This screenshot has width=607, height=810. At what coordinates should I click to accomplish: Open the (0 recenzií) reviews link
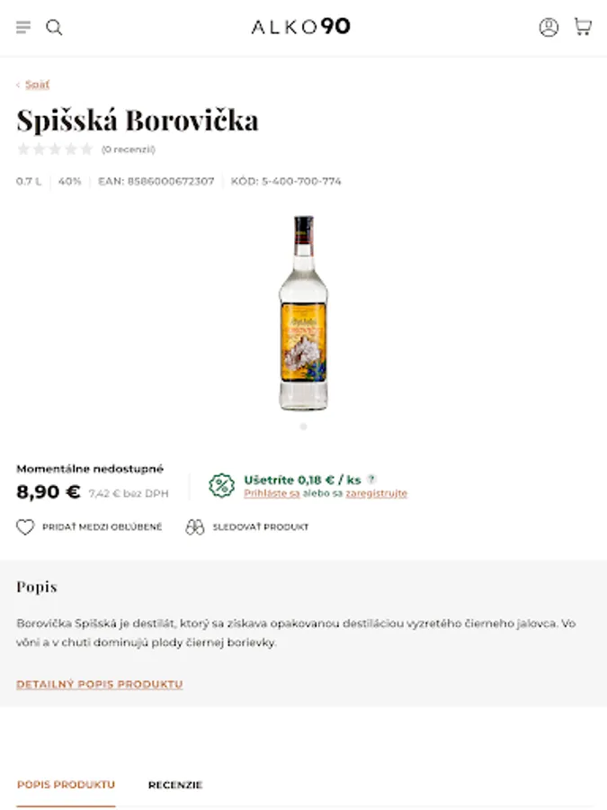tap(128, 149)
